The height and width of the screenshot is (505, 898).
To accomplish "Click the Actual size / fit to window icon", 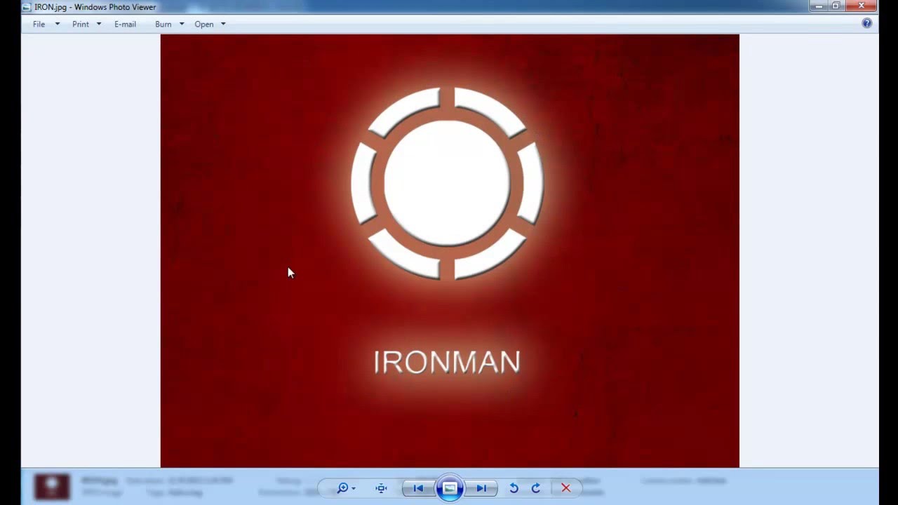I will click(381, 488).
